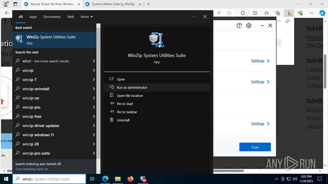This screenshot has height=184, width=328.
Task: Open the Extensions puzzle icon
Action: pos(243,13)
